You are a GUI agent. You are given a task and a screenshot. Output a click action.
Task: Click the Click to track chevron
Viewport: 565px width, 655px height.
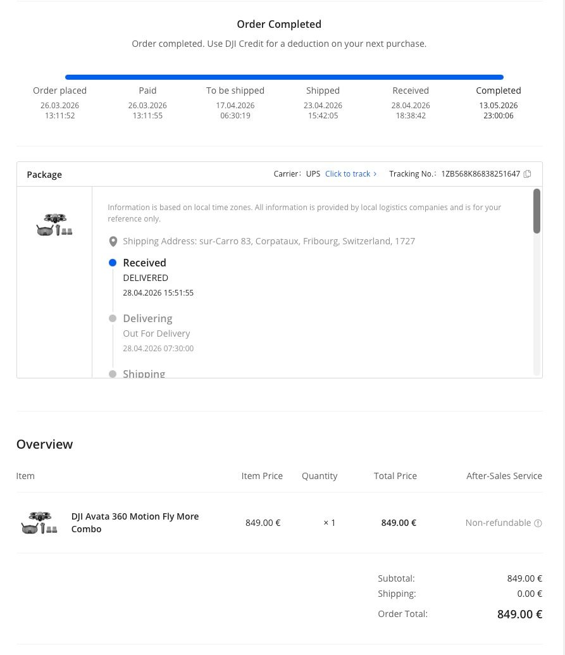coord(375,174)
